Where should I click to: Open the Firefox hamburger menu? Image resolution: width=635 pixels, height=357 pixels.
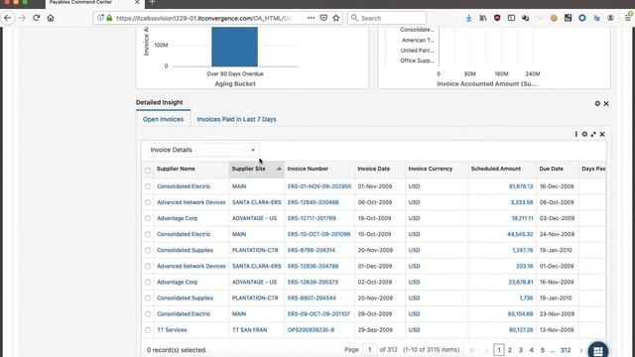tap(628, 18)
